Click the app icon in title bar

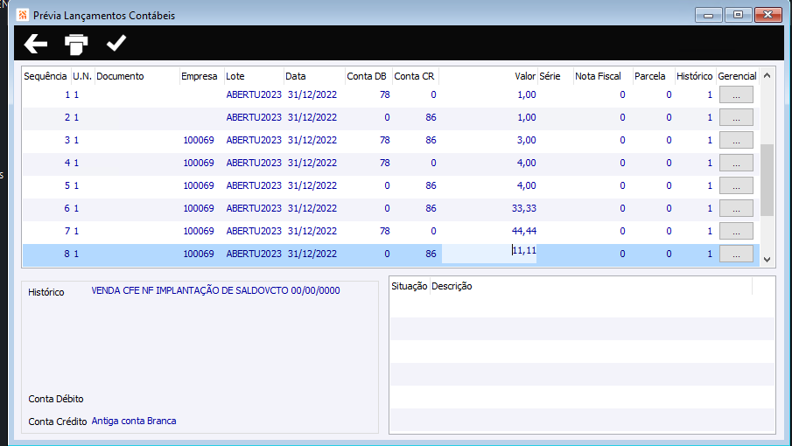click(22, 15)
